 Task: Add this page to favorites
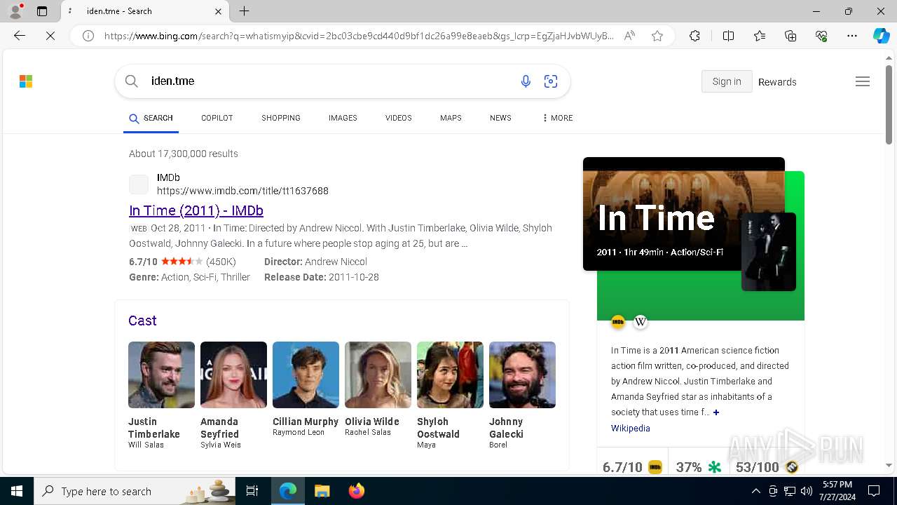(x=657, y=36)
